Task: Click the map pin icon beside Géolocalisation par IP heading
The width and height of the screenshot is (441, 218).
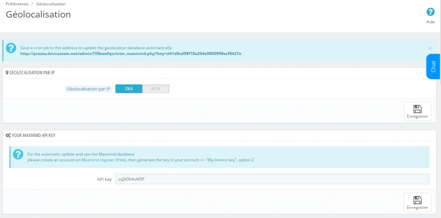Action: pos(7,73)
